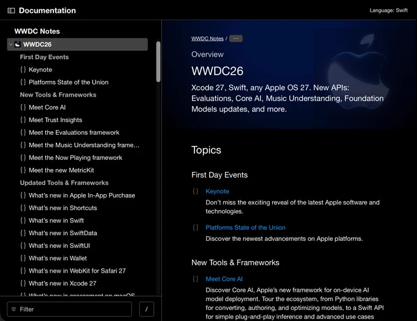Click the Updated Tools & Frameworks sidebar heading
Screen dimensions: 417x321
[x=64, y=183]
